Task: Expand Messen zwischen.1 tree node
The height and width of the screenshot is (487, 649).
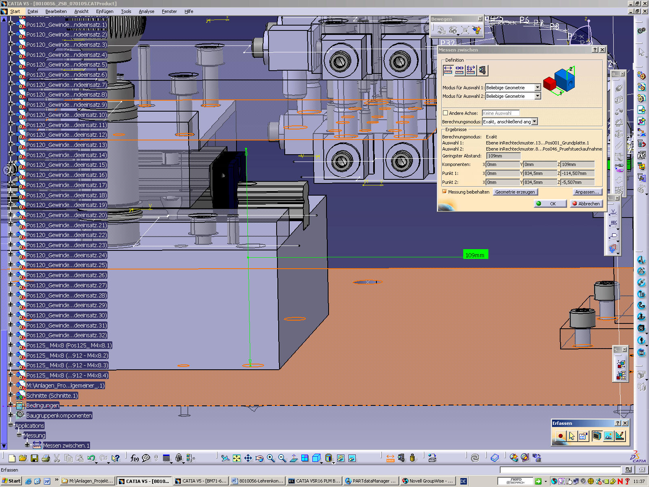Action: (27, 445)
